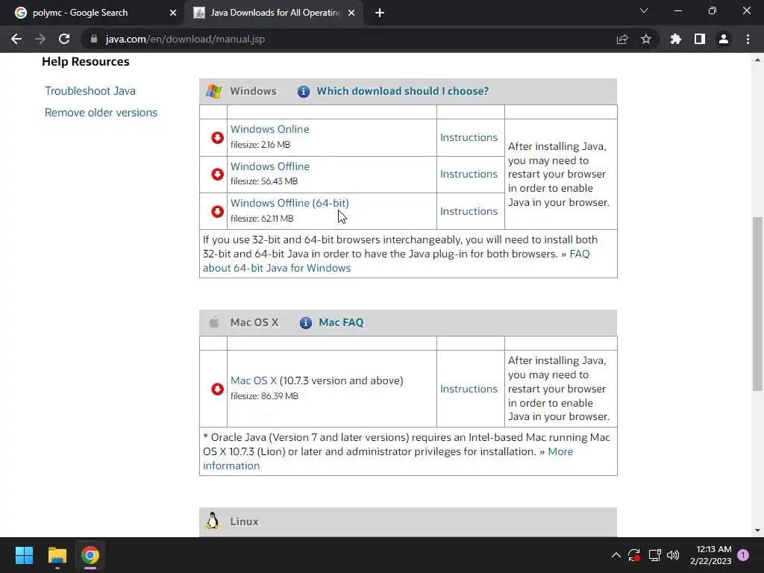Open the Chrome three-dot menu
The height and width of the screenshot is (573, 764).
click(748, 39)
